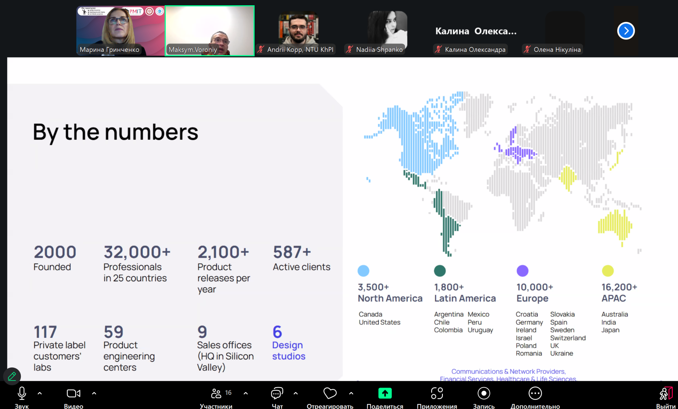Click the Видео camera icon
This screenshot has height=409, width=678.
point(73,393)
